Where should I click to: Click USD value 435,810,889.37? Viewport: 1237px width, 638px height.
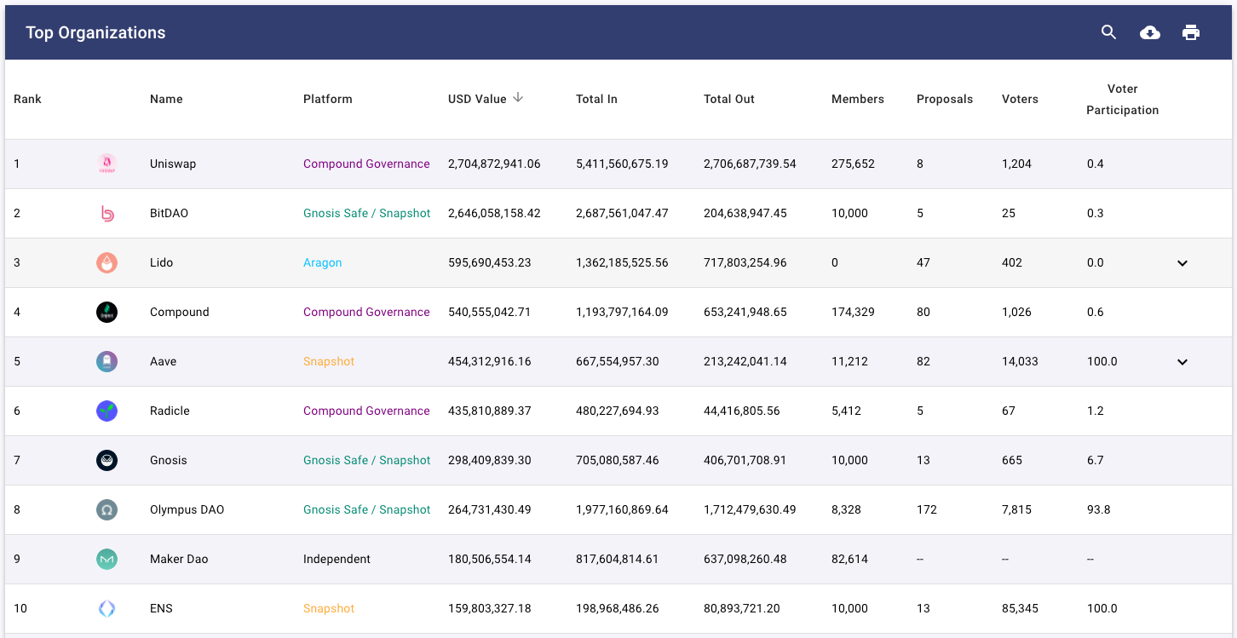pyautogui.click(x=490, y=411)
